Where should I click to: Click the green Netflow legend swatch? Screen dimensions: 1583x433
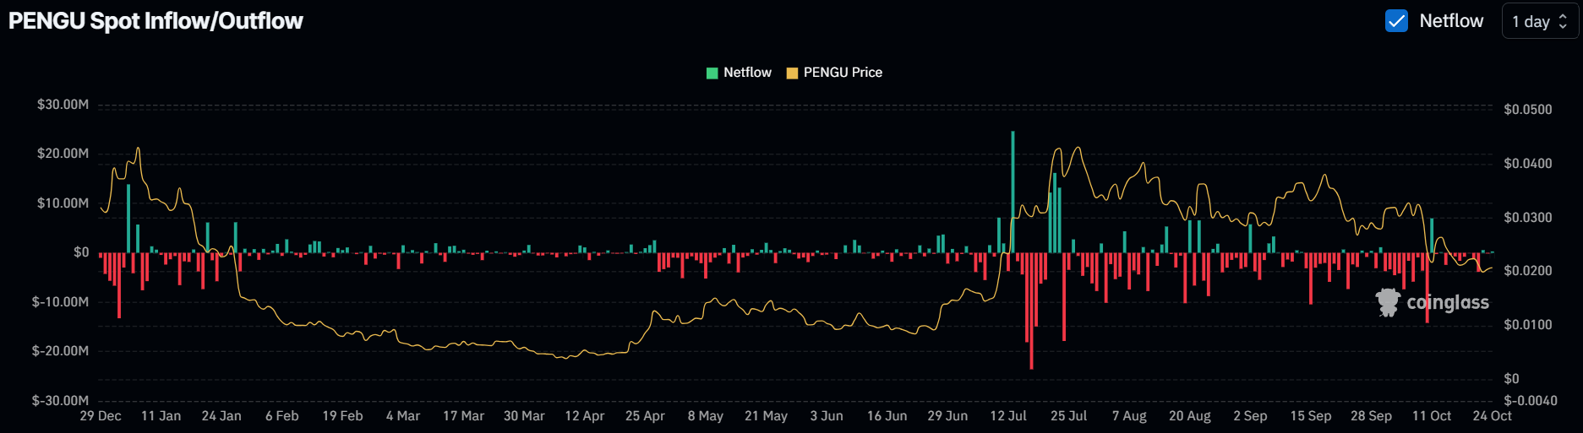(712, 73)
